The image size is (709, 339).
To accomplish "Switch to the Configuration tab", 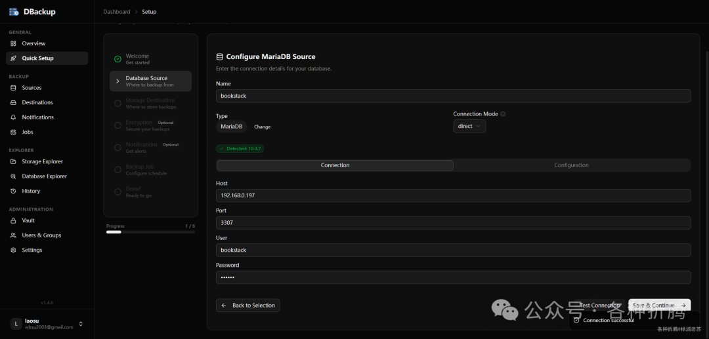I will pyautogui.click(x=571, y=165).
